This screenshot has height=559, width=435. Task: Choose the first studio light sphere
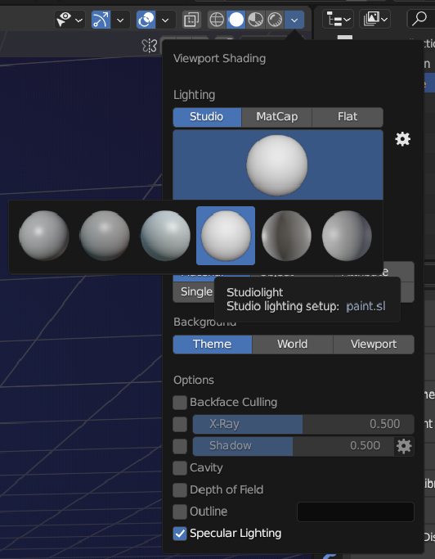(44, 236)
